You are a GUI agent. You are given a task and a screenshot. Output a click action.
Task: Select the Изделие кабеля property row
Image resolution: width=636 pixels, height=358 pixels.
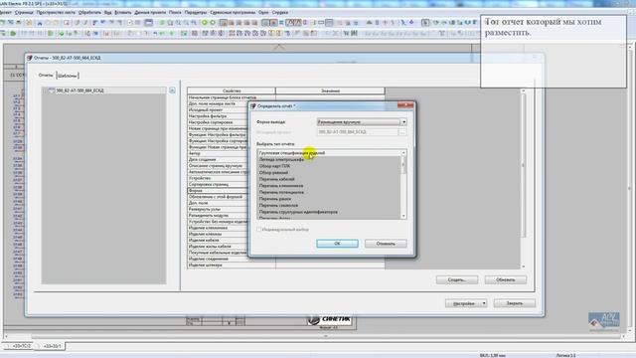coord(219,240)
